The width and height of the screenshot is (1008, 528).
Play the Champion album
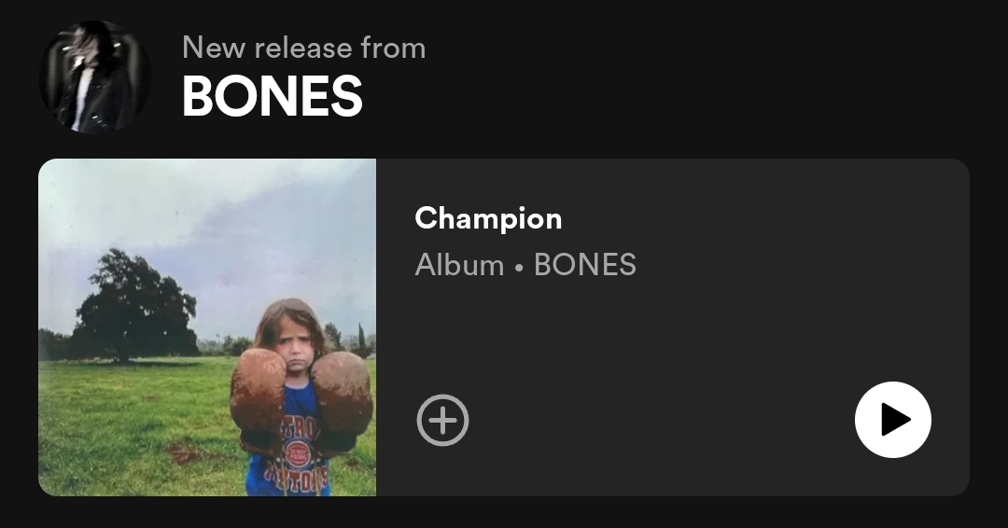(893, 420)
